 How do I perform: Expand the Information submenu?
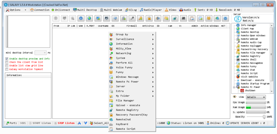coord(132,44)
